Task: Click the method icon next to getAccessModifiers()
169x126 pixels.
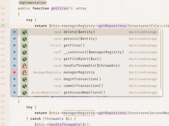Action: coord(14,92)
